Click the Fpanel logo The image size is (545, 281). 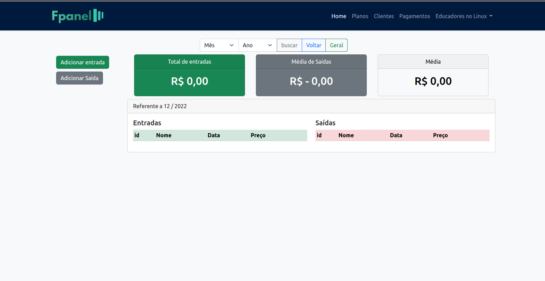pyautogui.click(x=78, y=16)
